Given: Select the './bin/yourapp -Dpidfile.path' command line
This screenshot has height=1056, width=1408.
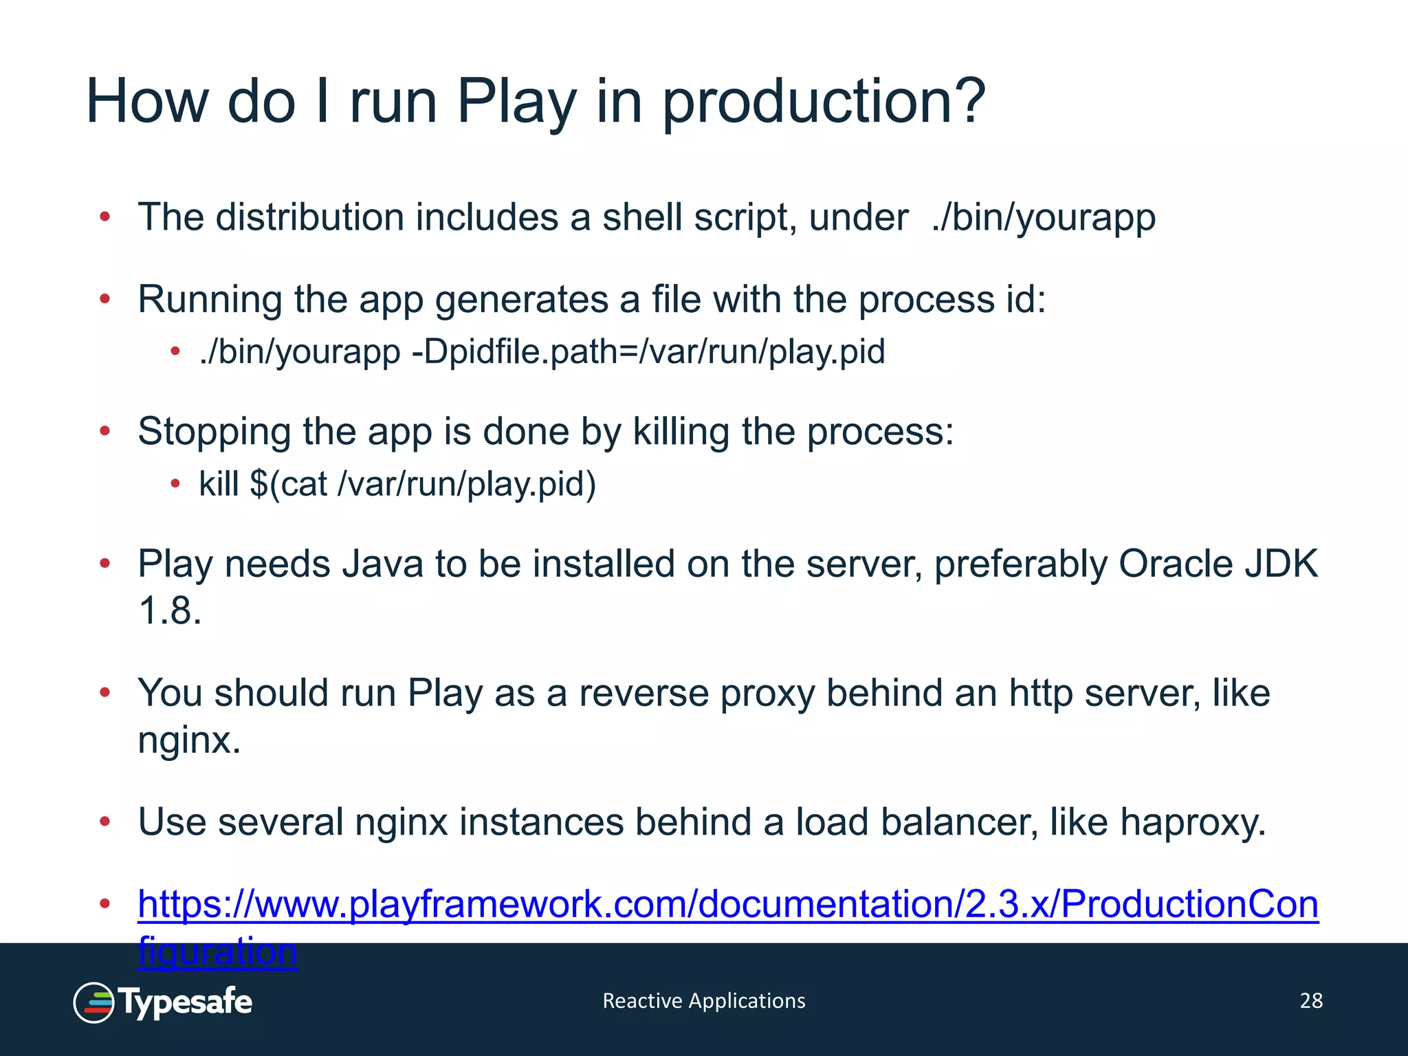Looking at the screenshot, I should [x=542, y=351].
